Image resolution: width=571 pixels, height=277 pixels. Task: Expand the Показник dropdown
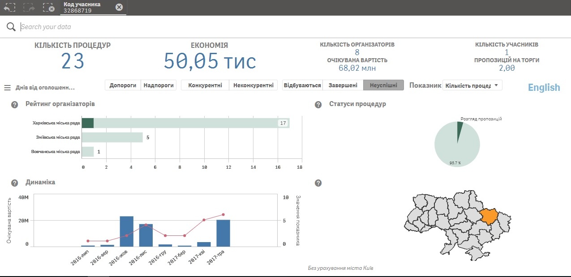[x=472, y=85]
